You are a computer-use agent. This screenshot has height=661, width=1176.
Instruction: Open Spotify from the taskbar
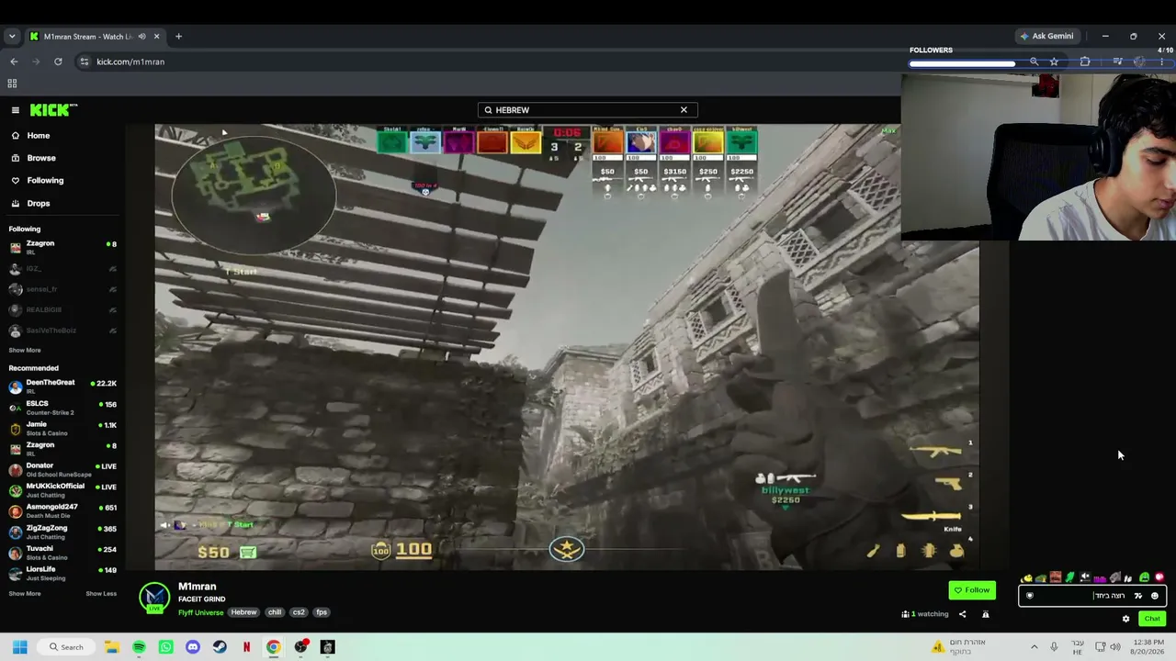tap(139, 647)
